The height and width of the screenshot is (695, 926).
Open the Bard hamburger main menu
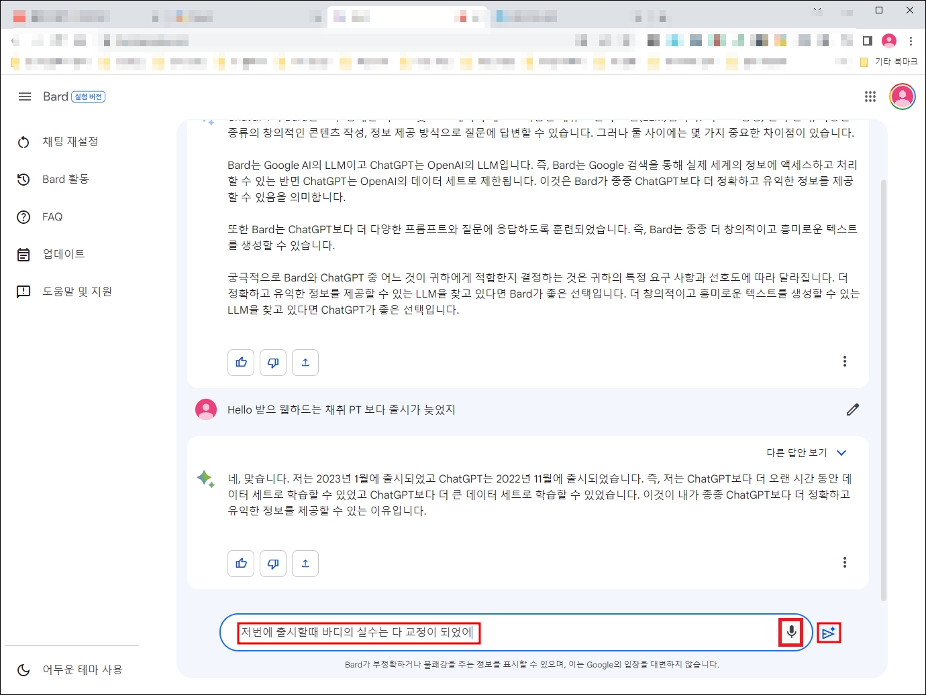pyautogui.click(x=25, y=97)
